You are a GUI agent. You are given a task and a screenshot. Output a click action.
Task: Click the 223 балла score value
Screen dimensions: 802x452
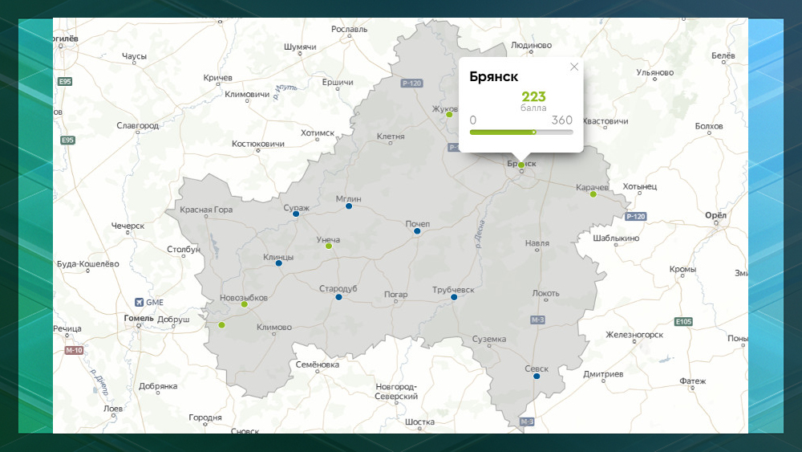pos(533,98)
